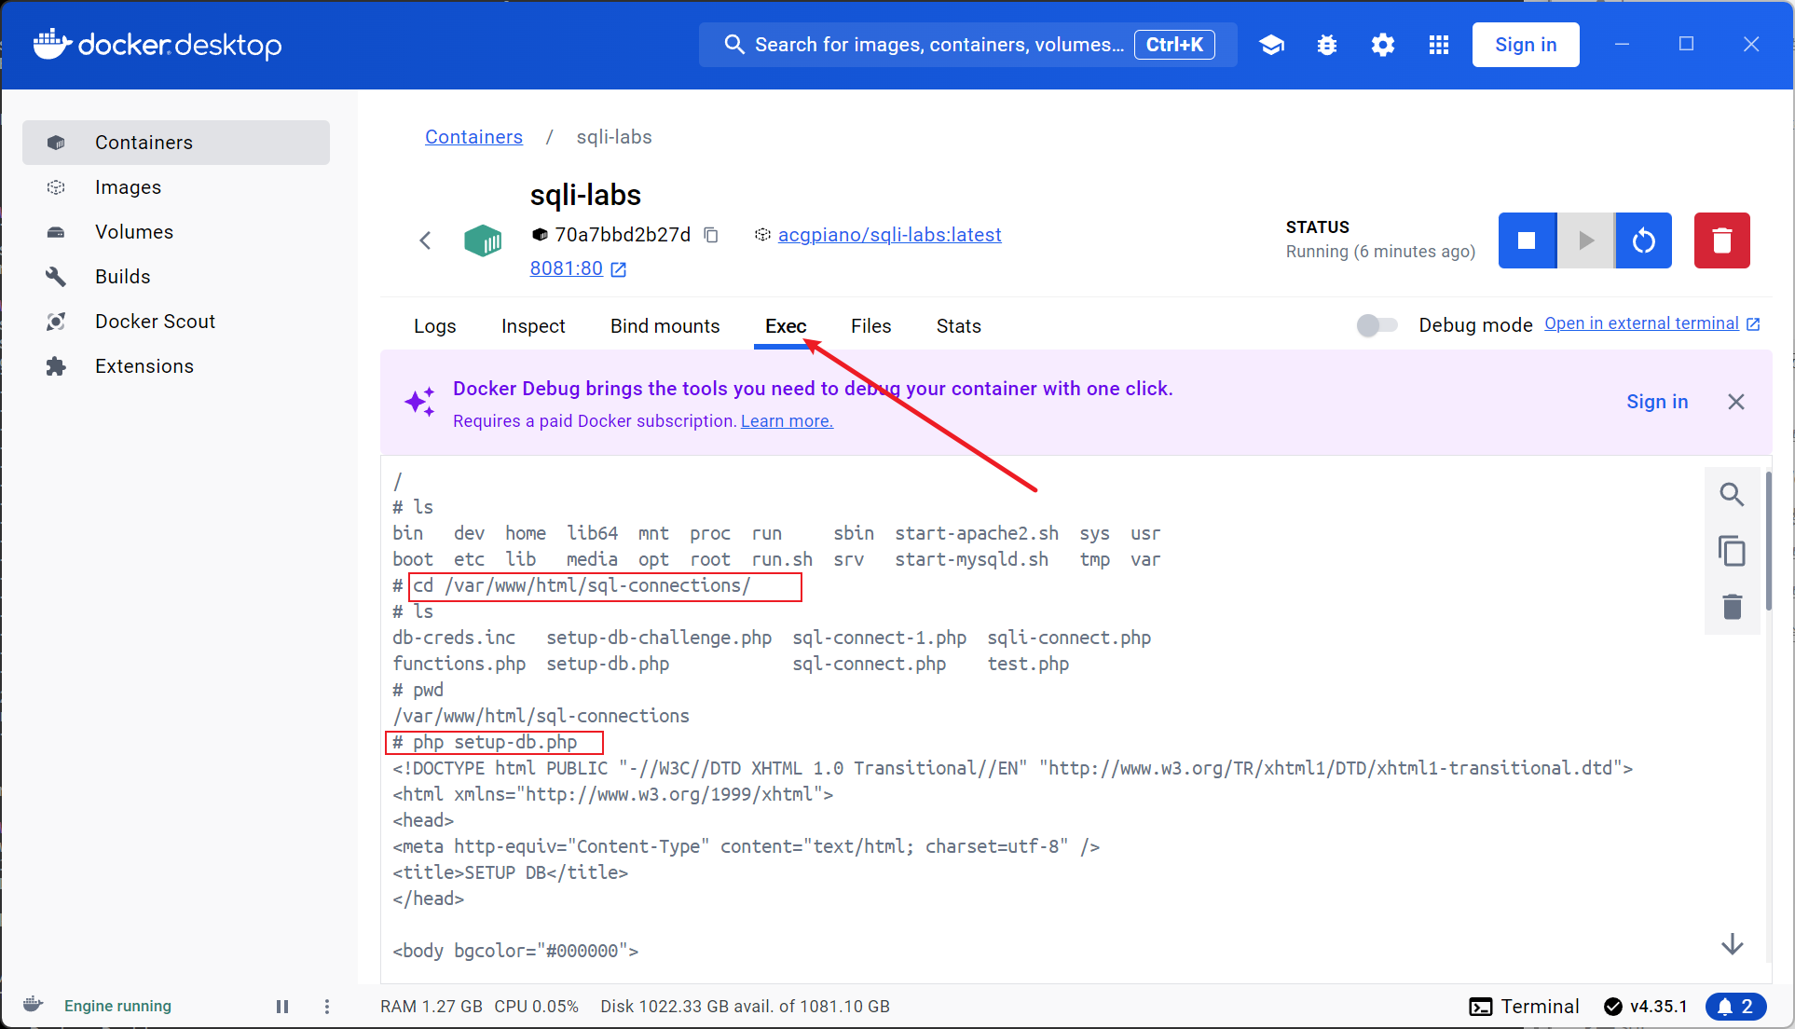1795x1029 pixels.
Task: Go back using the left chevron arrow
Action: click(425, 240)
